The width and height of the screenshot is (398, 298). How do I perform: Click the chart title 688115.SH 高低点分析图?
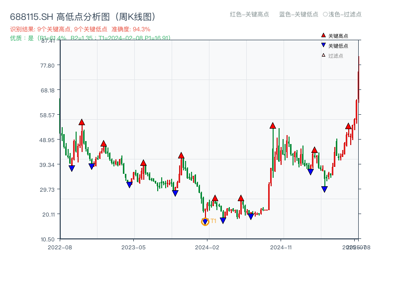[83, 17]
